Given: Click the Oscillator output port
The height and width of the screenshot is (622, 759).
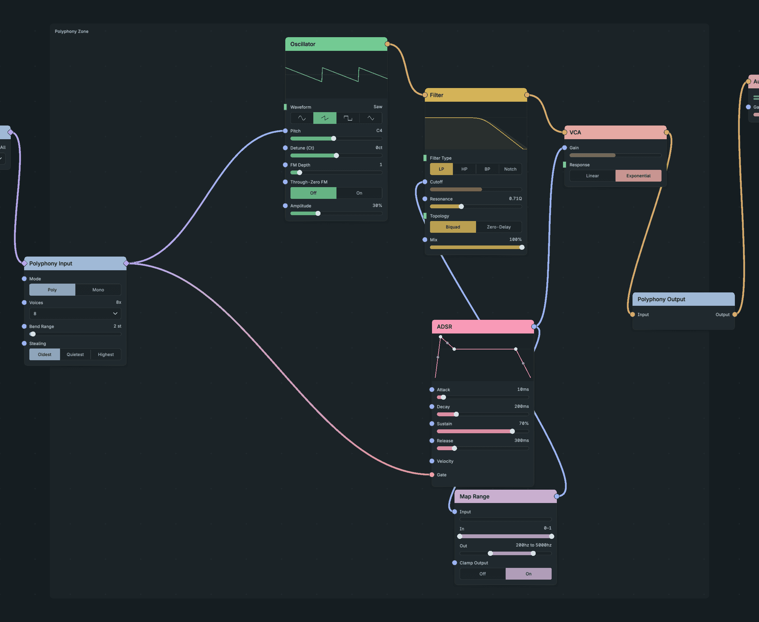Looking at the screenshot, I should pos(387,44).
